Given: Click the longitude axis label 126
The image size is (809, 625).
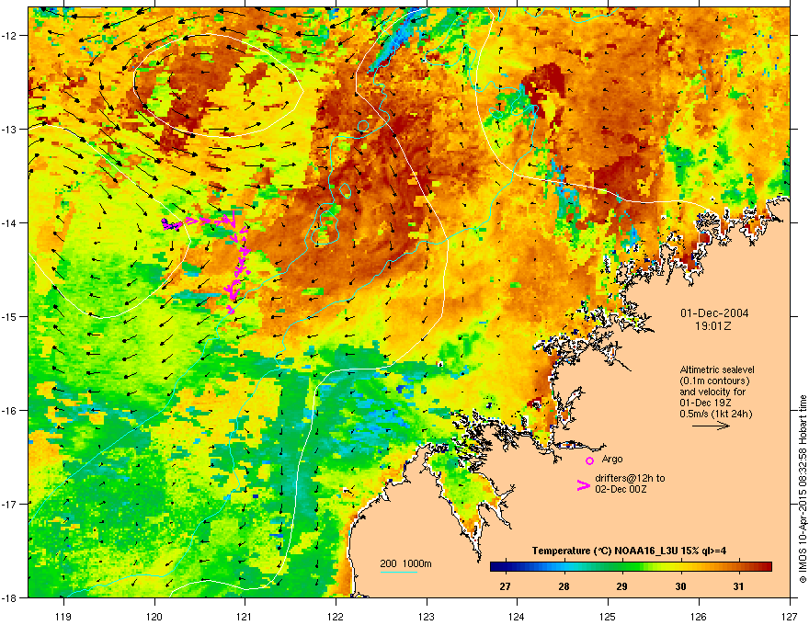Looking at the screenshot, I should 699,617.
